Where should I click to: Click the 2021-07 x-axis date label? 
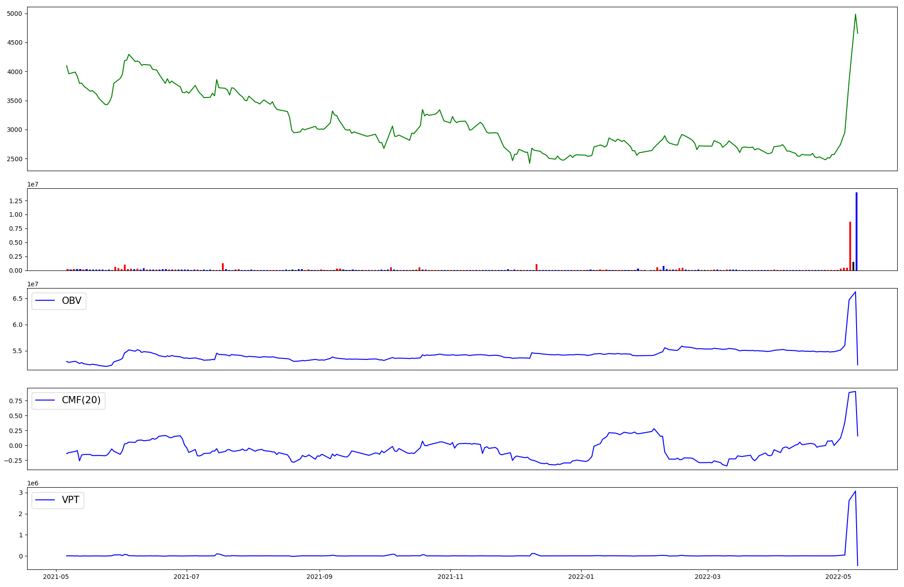tap(187, 577)
